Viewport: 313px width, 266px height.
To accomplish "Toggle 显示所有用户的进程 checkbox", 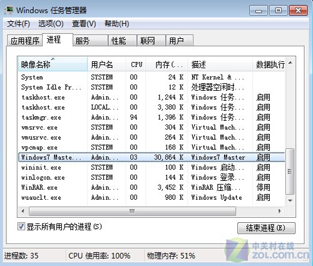I will tap(21, 227).
